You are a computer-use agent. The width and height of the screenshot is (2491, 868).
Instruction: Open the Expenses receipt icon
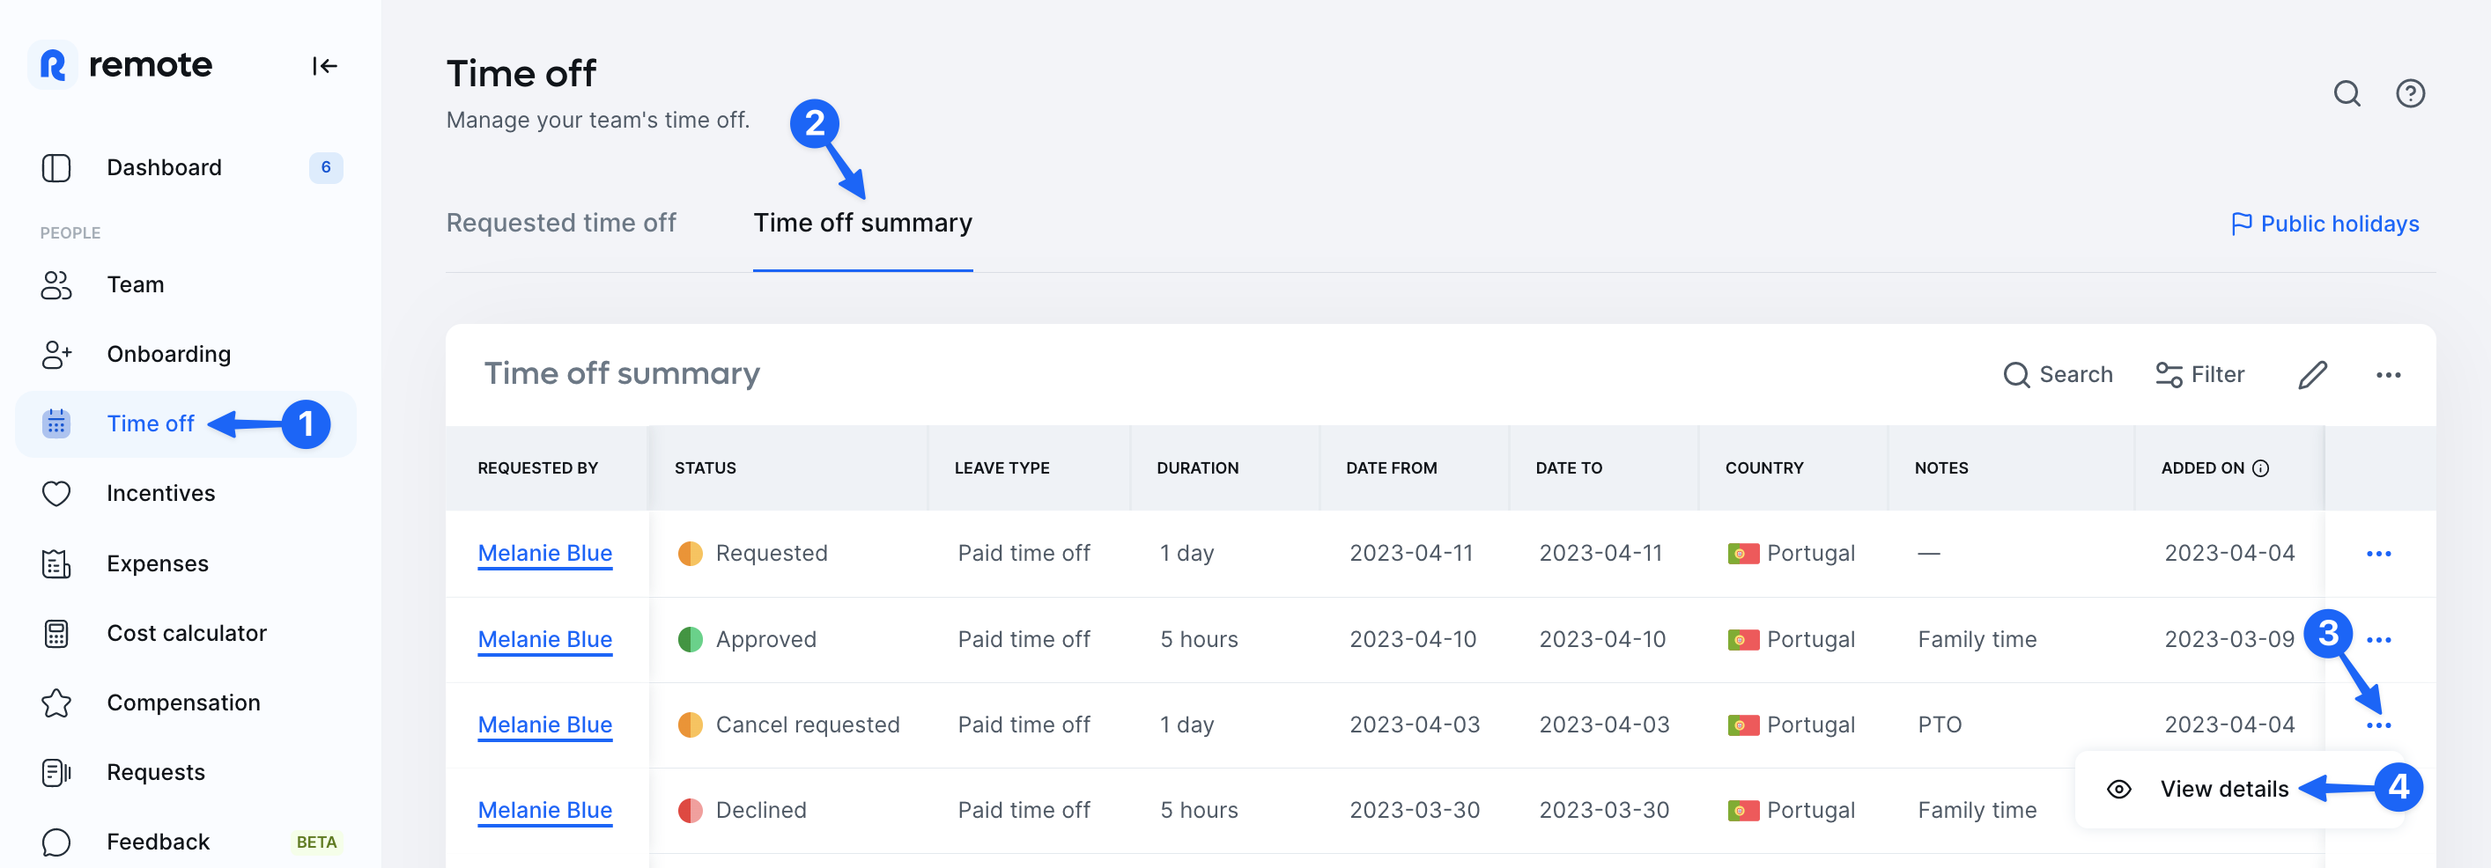pos(56,563)
